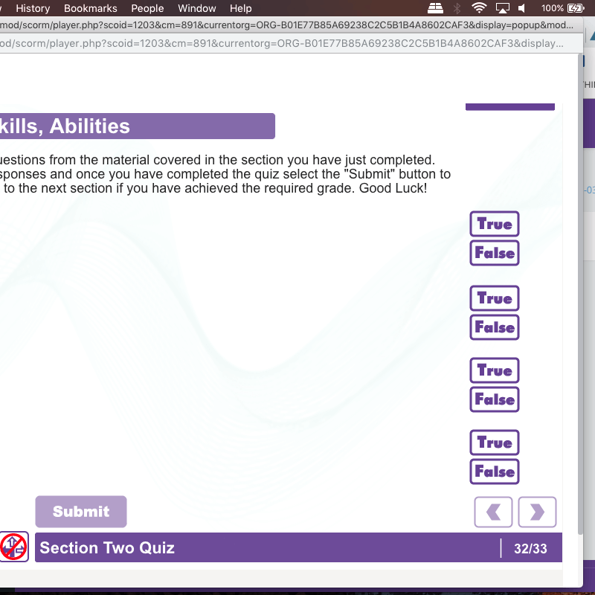Open the People menu
The height and width of the screenshot is (595, 595).
click(147, 8)
